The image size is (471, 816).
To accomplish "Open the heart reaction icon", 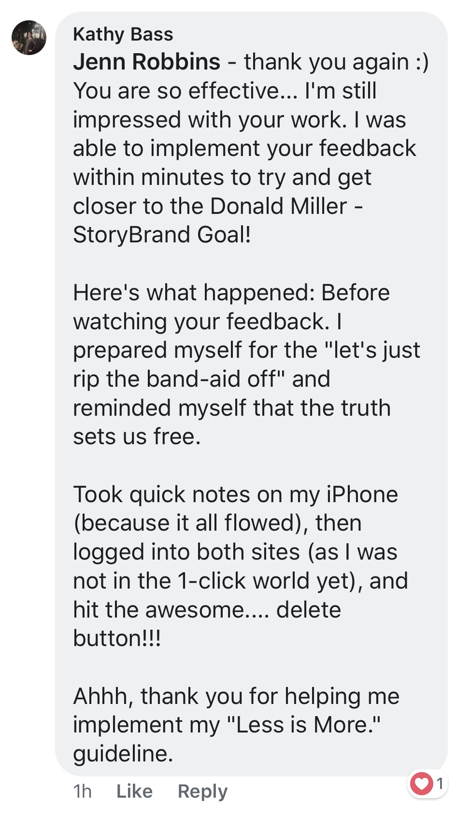I will 422,783.
